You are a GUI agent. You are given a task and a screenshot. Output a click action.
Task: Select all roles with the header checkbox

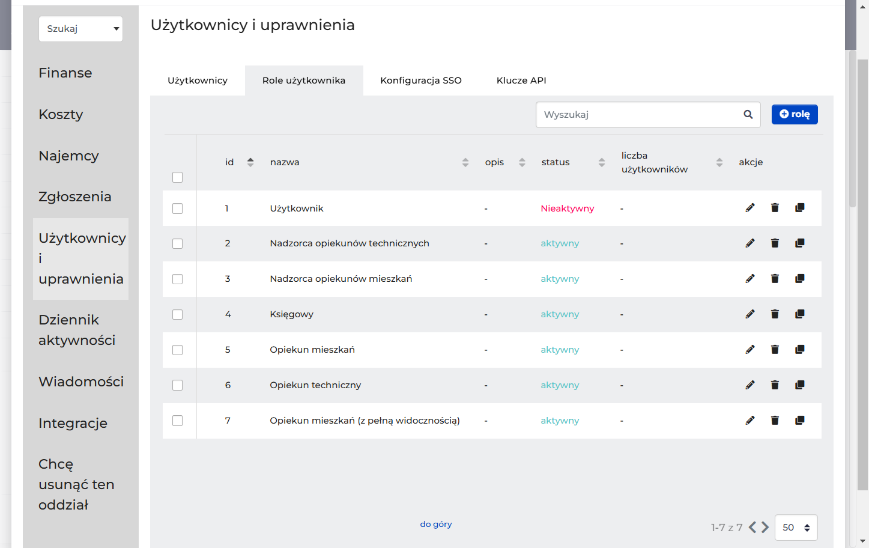(x=177, y=177)
